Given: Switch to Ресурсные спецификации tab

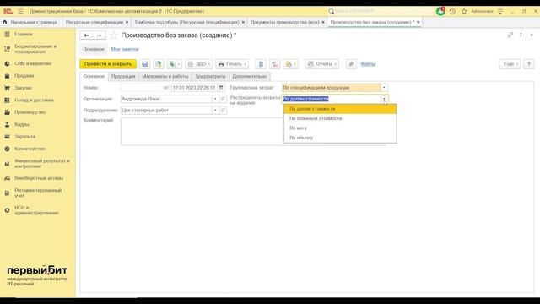Looking at the screenshot, I should [x=94, y=22].
